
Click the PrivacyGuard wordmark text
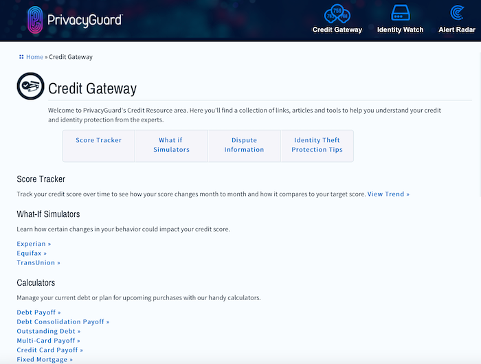pyautogui.click(x=85, y=20)
